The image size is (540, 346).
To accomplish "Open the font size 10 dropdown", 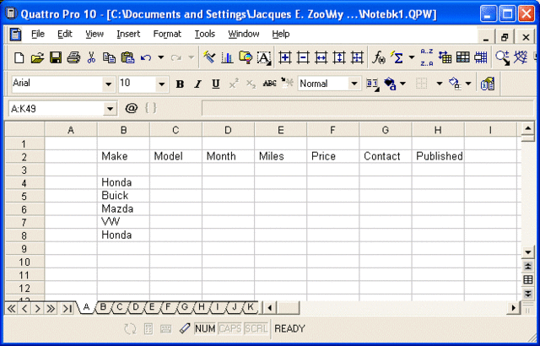I will click(x=161, y=84).
